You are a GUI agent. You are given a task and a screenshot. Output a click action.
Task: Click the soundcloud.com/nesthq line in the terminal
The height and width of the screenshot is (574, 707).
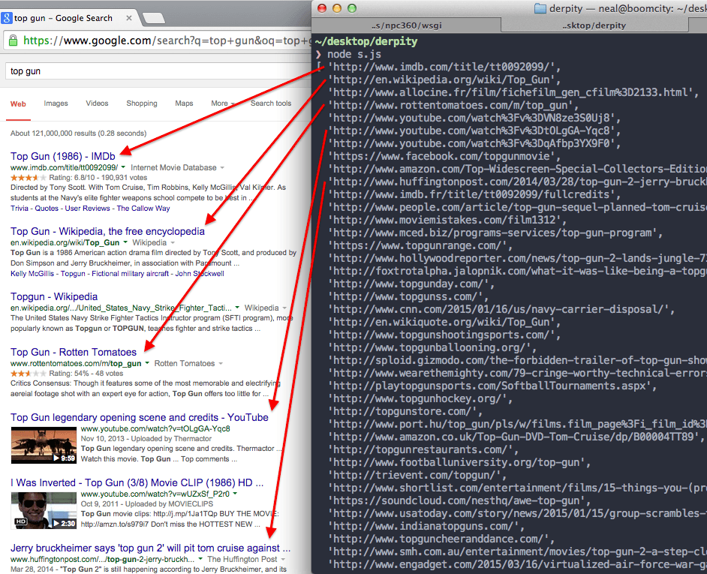coord(459,501)
